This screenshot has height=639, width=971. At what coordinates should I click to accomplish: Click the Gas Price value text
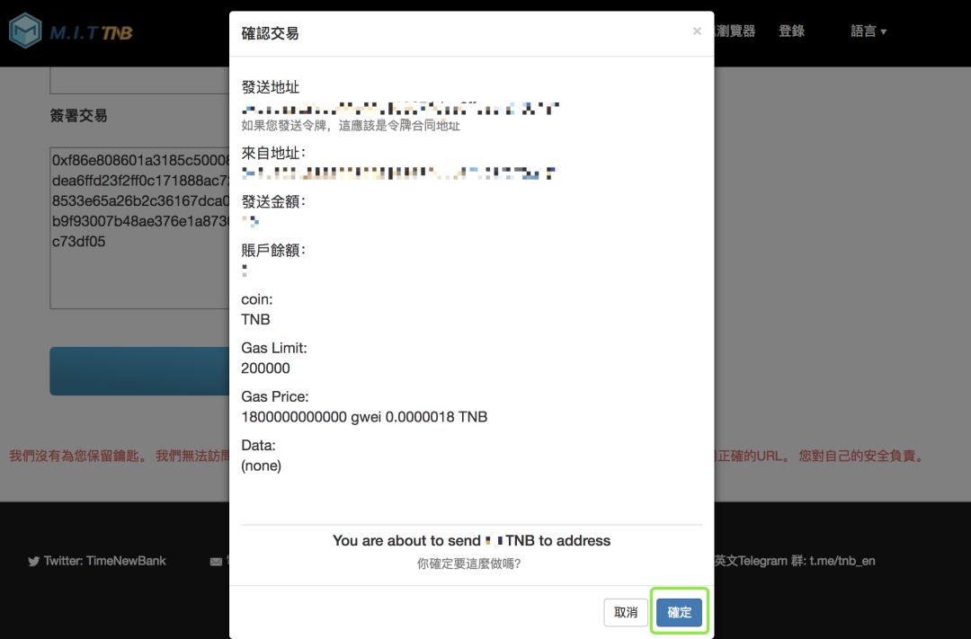[363, 416]
